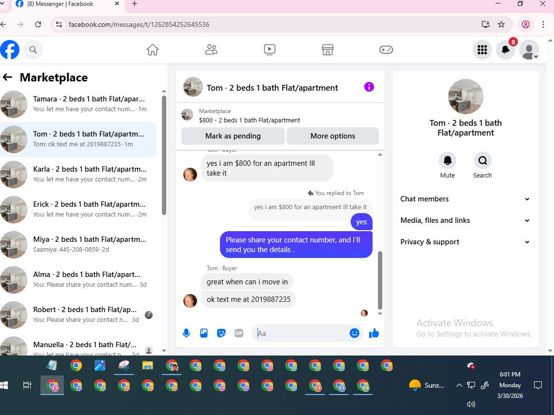Click Tom's listing thumbnail in chat header
554x415 pixels.
click(193, 87)
